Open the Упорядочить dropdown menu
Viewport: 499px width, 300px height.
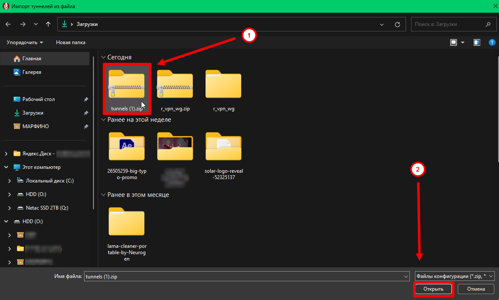(25, 42)
